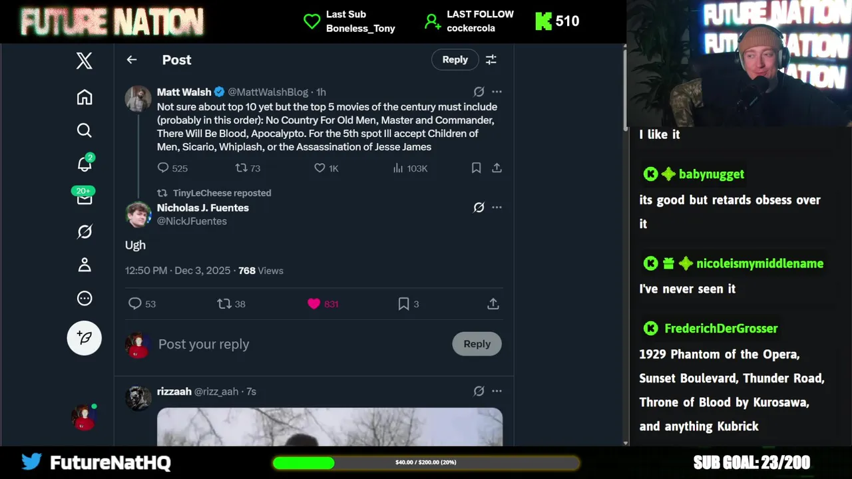The image size is (852, 479).
Task: Open the Profile person icon
Action: tap(84, 265)
